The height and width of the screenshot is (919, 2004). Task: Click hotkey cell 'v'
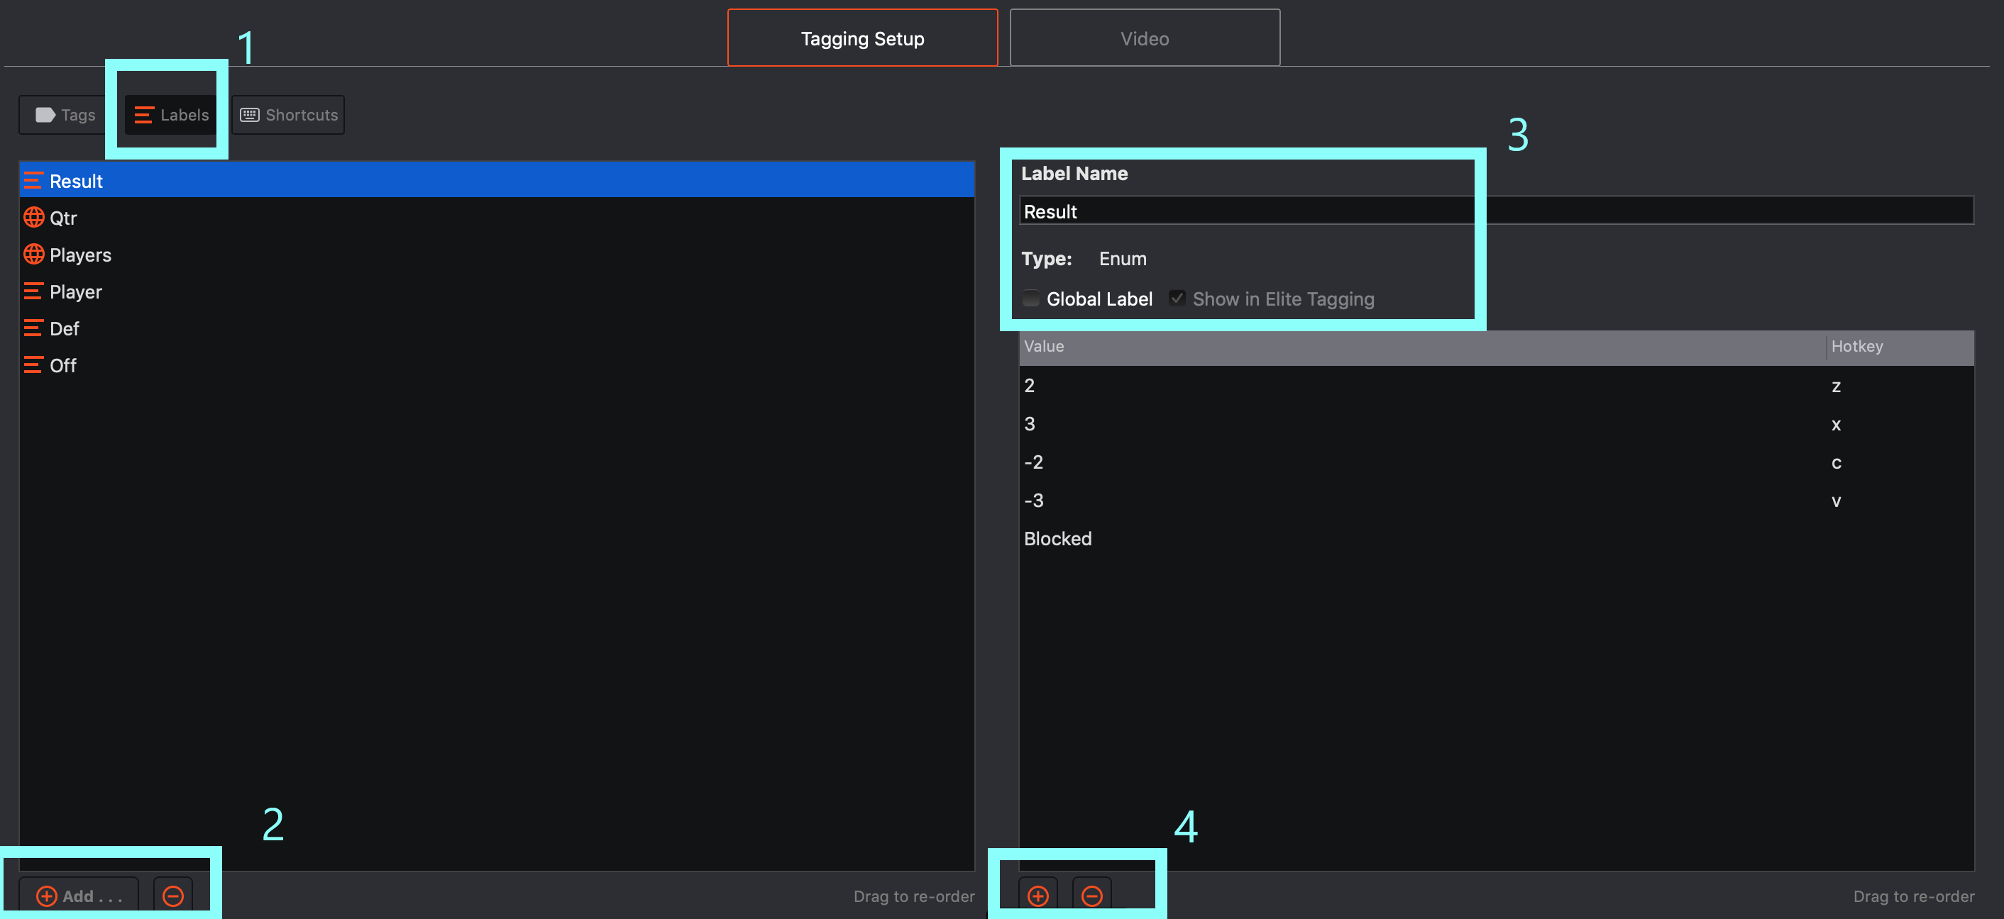pos(1836,501)
